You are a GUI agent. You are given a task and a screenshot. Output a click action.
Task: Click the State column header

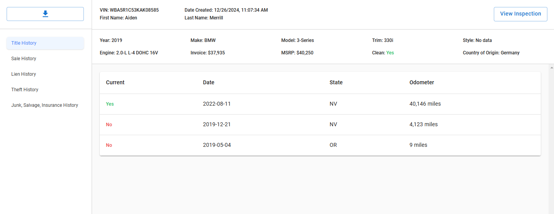click(336, 82)
